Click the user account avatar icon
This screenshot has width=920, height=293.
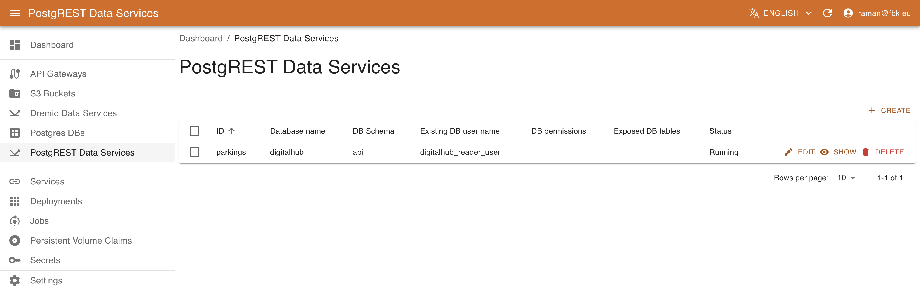(x=848, y=13)
